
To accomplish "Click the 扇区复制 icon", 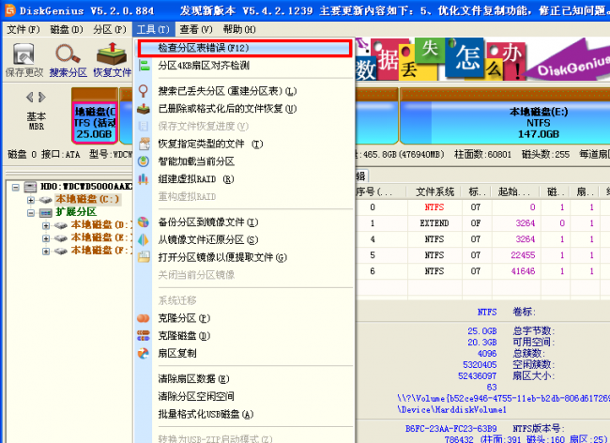I will [144, 353].
